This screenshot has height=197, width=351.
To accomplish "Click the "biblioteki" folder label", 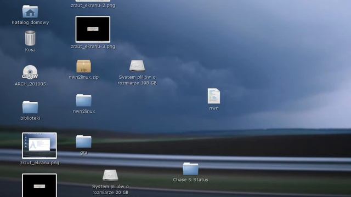I will [x=30, y=118].
